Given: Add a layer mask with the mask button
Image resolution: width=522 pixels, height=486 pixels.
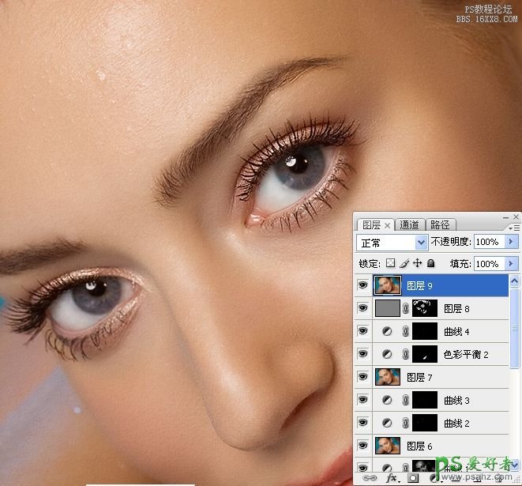Looking at the screenshot, I should click(413, 478).
